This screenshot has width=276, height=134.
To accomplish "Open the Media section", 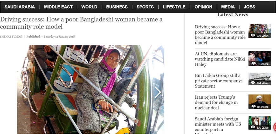I will [x=228, y=7].
